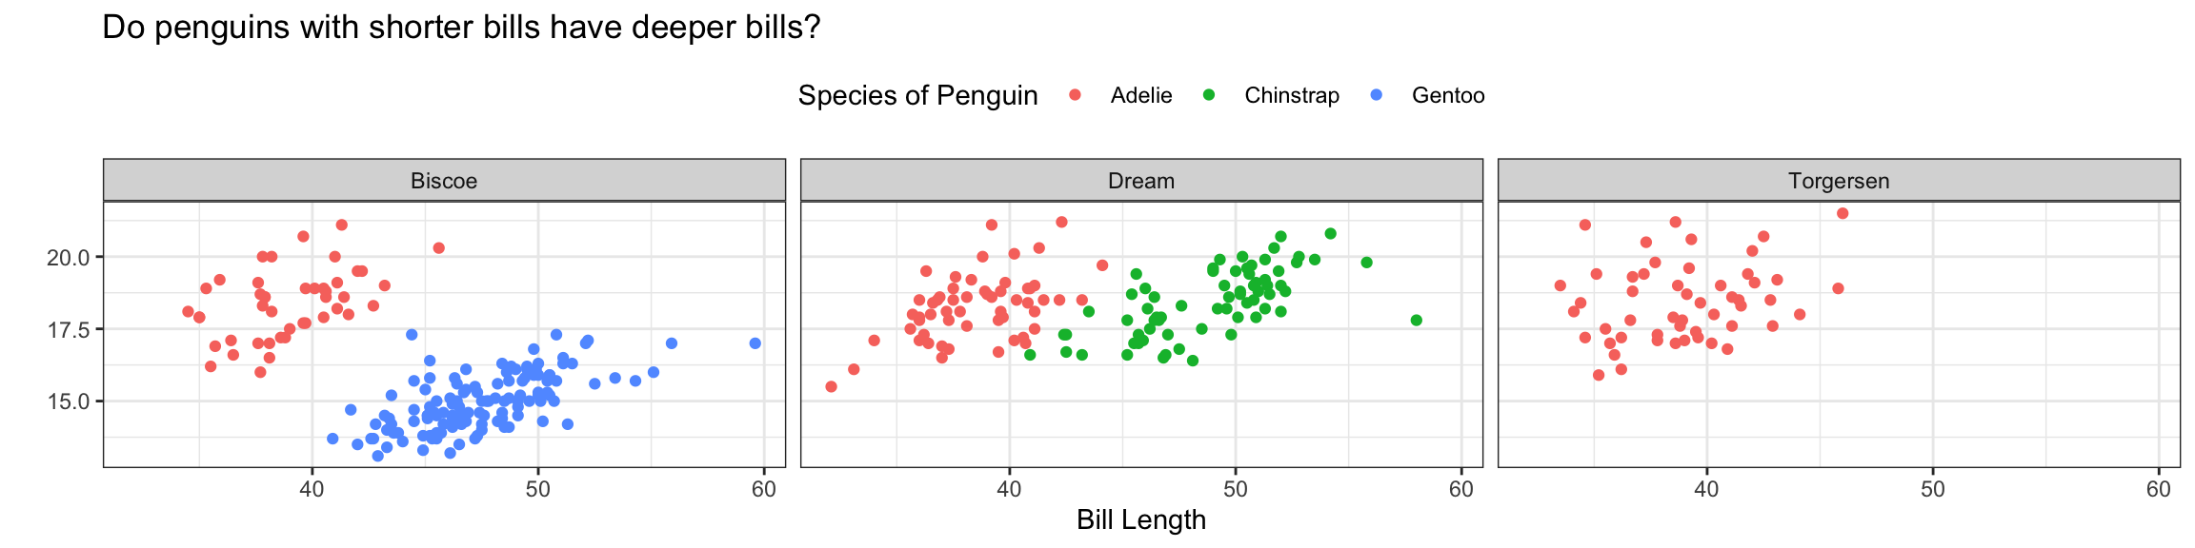
Task: Click the rightmost blue point in Biscoe panel
Action: 755,343
